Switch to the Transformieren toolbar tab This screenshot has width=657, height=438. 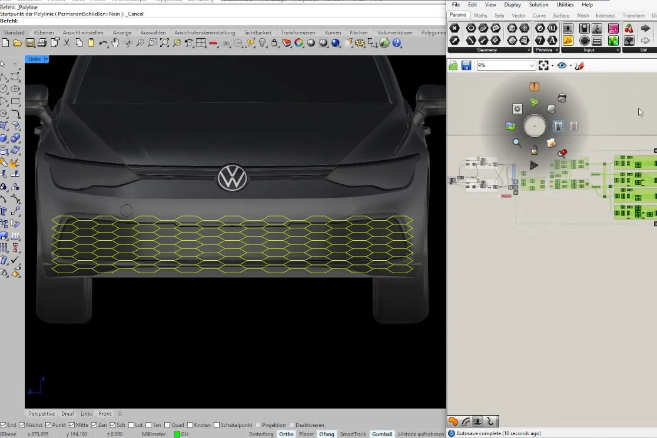tap(298, 32)
